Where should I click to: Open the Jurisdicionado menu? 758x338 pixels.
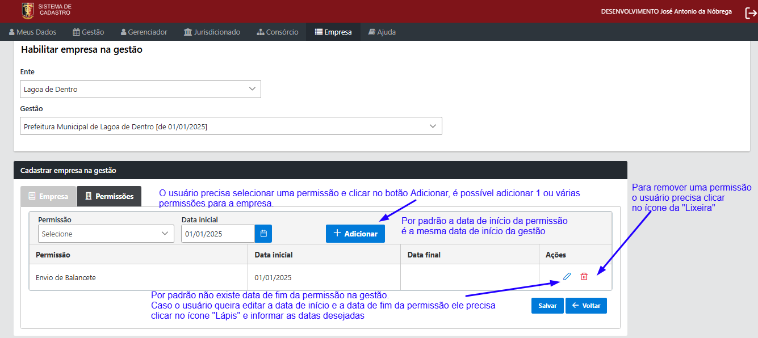(x=212, y=32)
